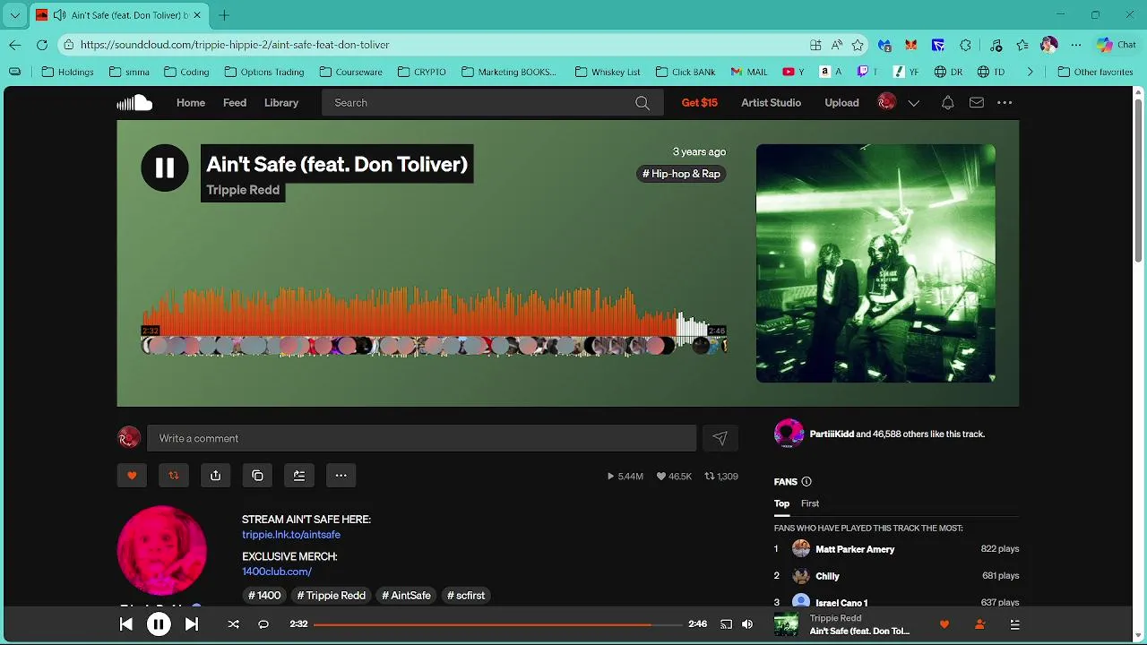Screen dimensions: 1147x645
Task: Open Copilot Chat button
Action: 1117,45
